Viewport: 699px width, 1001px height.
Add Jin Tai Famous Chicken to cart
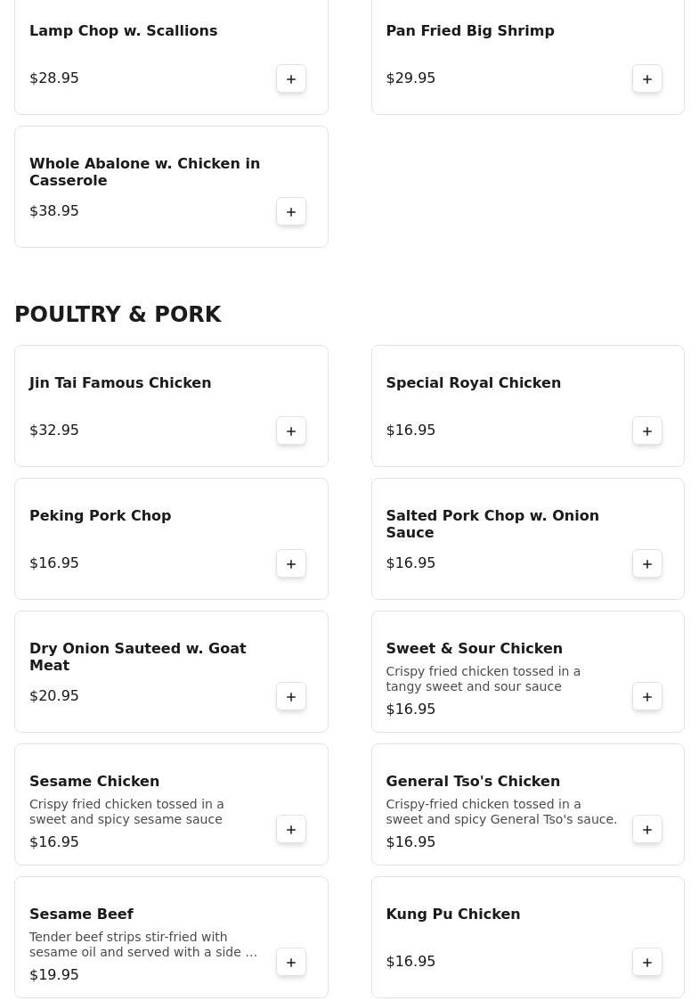point(291,431)
